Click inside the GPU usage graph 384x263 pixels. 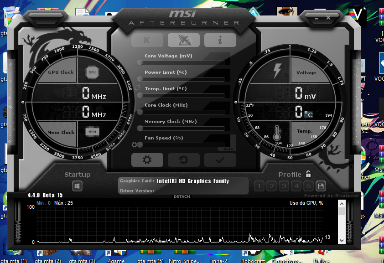coord(180,225)
